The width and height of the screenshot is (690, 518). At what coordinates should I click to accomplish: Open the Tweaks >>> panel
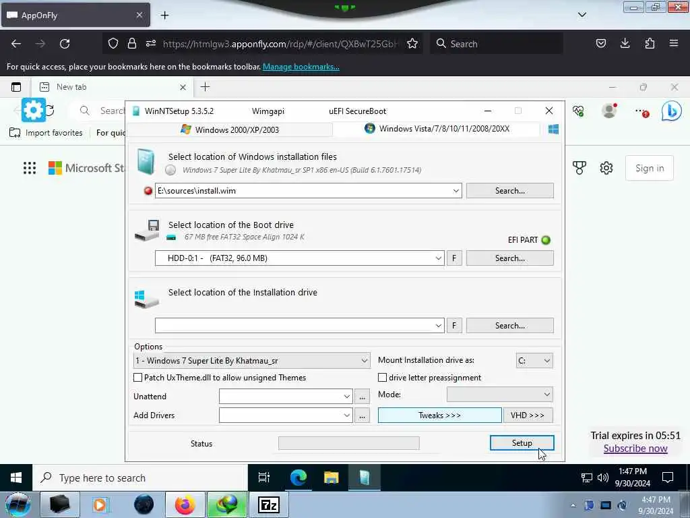pos(439,415)
